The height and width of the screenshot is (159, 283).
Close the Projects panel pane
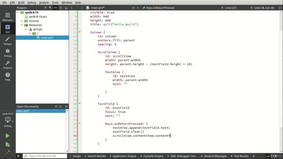66,8
